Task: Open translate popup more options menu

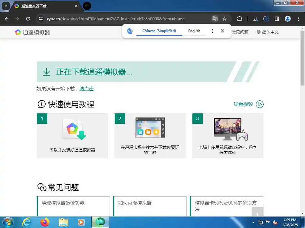Action: [x=212, y=31]
